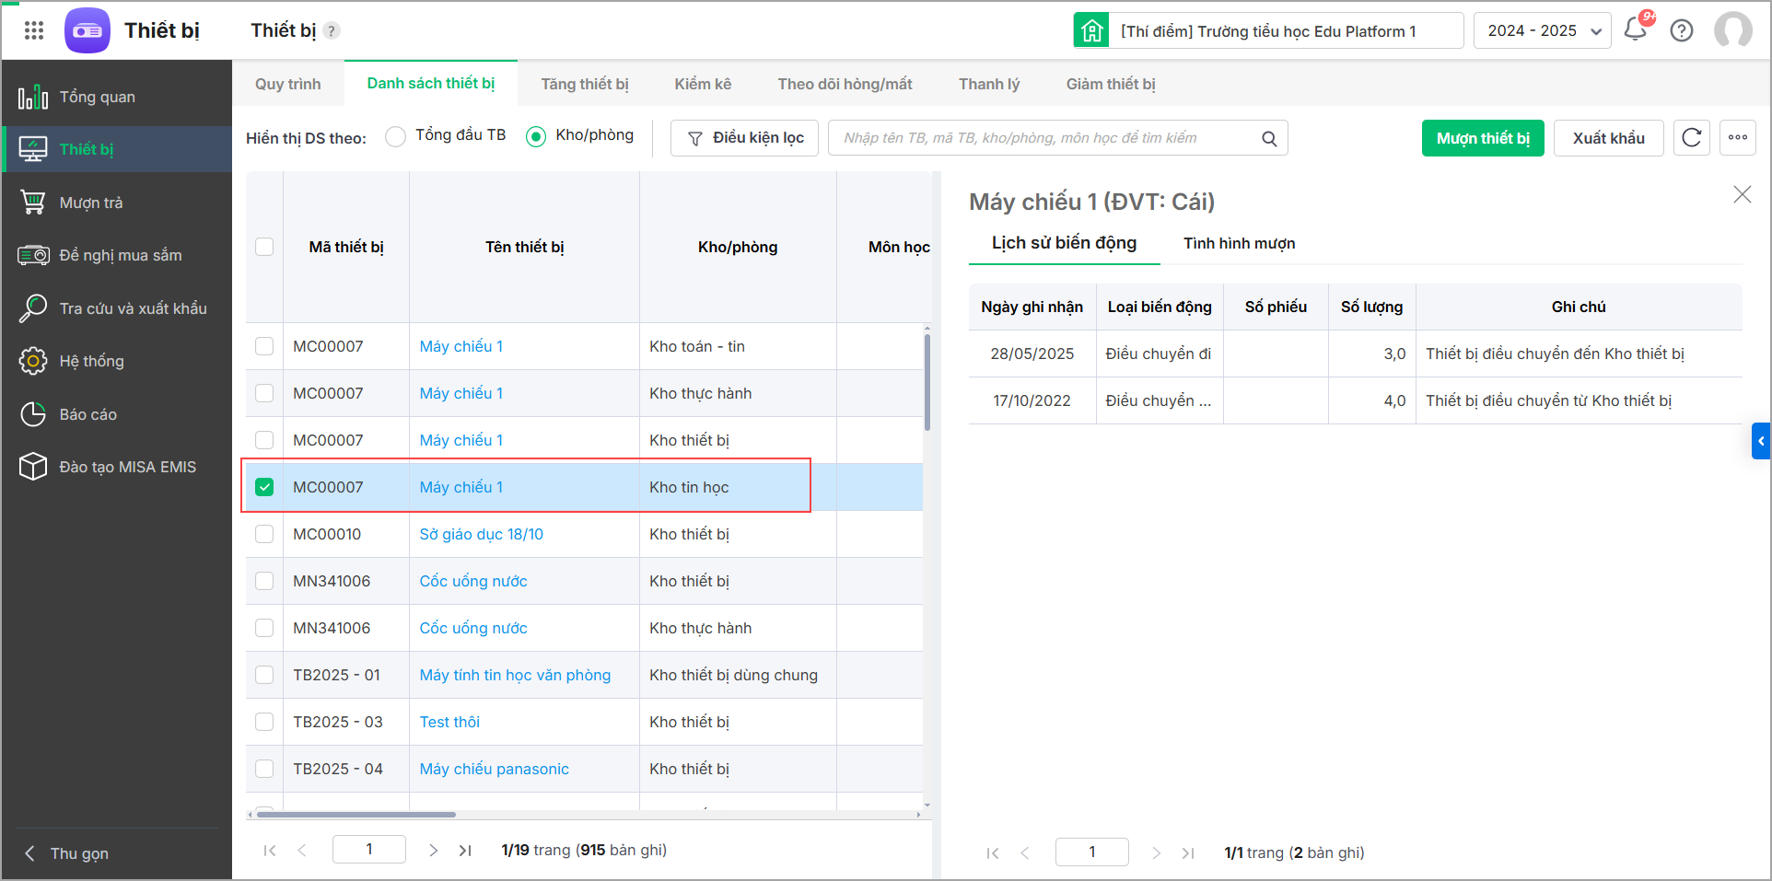Click the history panel page number field
This screenshot has height=881, width=1772.
(x=1092, y=852)
